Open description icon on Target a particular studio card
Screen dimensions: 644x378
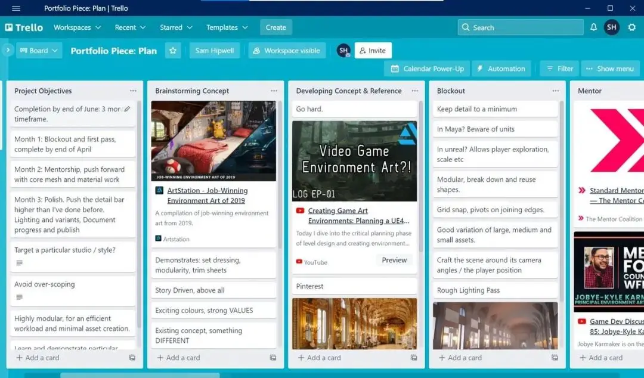click(x=19, y=263)
